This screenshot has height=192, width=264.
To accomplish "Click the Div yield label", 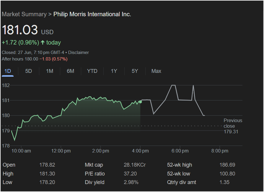I will click(x=94, y=183).
